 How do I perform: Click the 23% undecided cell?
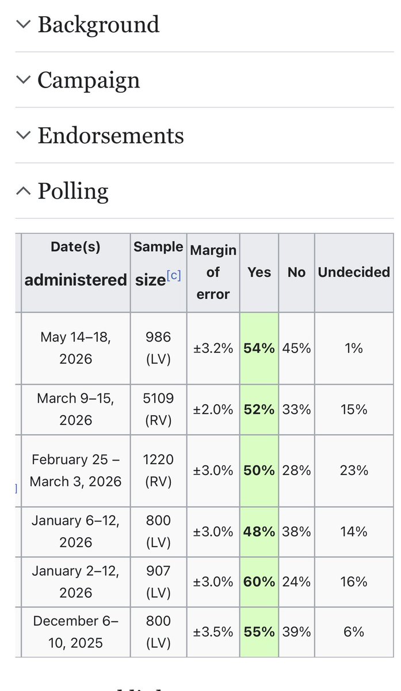coord(354,470)
